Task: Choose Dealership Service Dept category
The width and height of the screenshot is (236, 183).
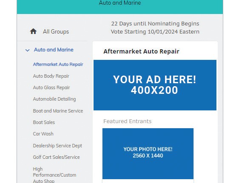Action: [57, 146]
